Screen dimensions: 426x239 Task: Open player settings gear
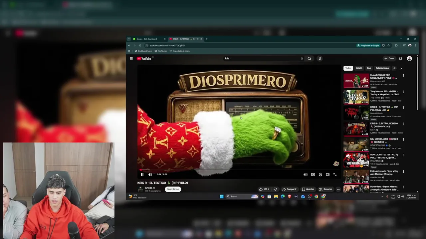pyautogui.click(x=320, y=174)
